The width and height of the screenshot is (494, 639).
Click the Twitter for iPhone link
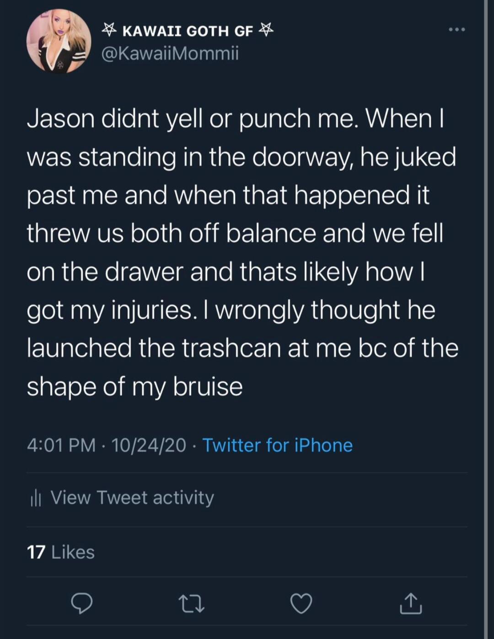(x=277, y=445)
